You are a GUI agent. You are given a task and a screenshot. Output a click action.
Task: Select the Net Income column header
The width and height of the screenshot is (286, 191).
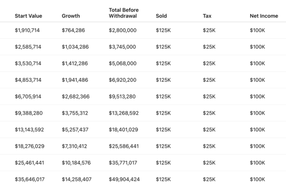[x=264, y=16]
